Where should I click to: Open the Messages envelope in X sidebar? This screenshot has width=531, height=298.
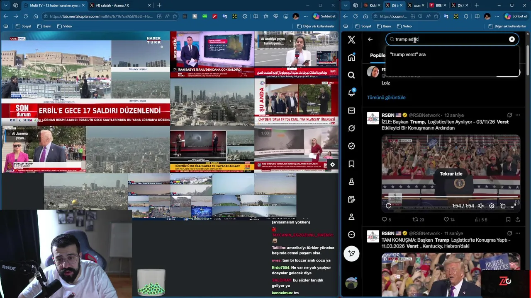coord(351,111)
